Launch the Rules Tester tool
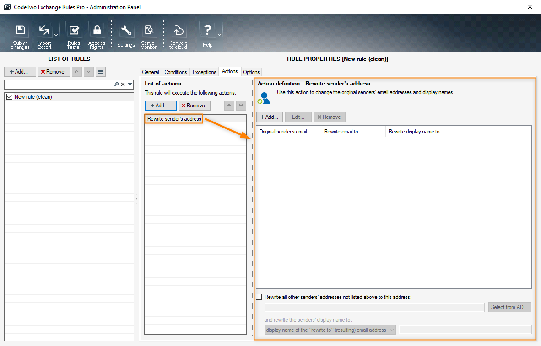Image resolution: width=541 pixels, height=346 pixels. [74, 36]
